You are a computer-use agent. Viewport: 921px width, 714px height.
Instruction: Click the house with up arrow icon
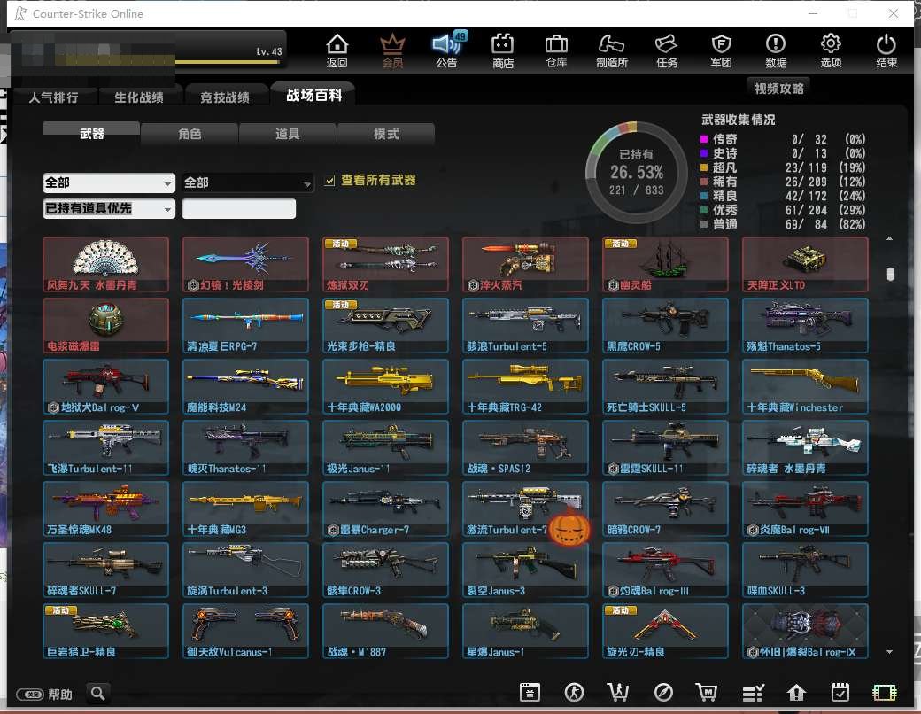pos(796,692)
